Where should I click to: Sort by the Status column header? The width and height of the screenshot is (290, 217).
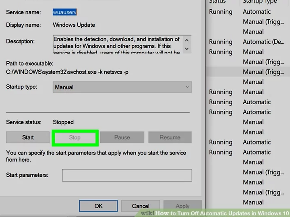(217, 2)
